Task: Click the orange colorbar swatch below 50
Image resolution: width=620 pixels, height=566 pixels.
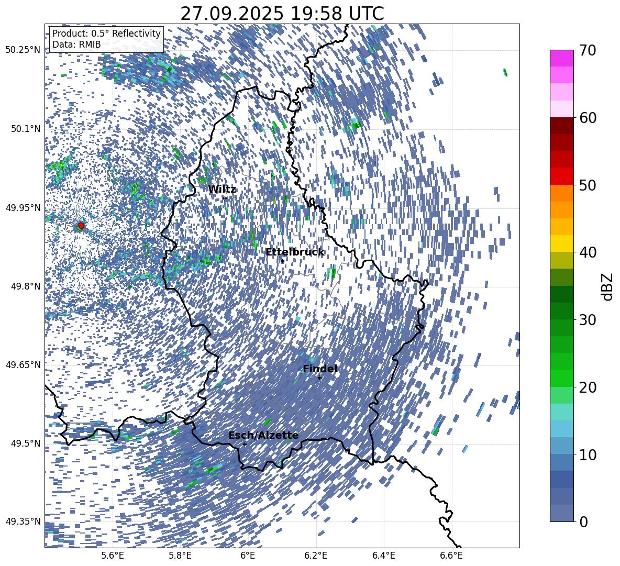Action: coord(561,193)
